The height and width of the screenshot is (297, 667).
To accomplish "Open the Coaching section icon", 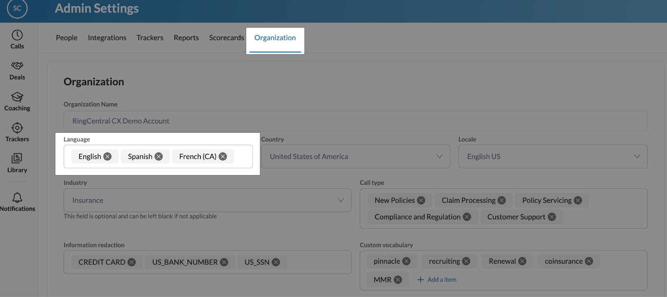I will pos(17,97).
